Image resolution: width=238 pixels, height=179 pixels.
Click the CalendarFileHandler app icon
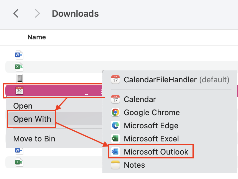pyautogui.click(x=115, y=80)
